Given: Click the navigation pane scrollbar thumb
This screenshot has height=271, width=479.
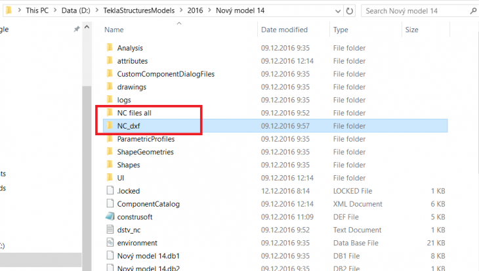Looking at the screenshot, I should 87,178.
